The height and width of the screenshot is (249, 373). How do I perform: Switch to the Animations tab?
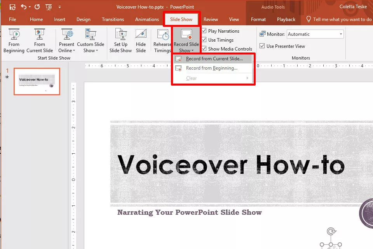[x=147, y=19]
